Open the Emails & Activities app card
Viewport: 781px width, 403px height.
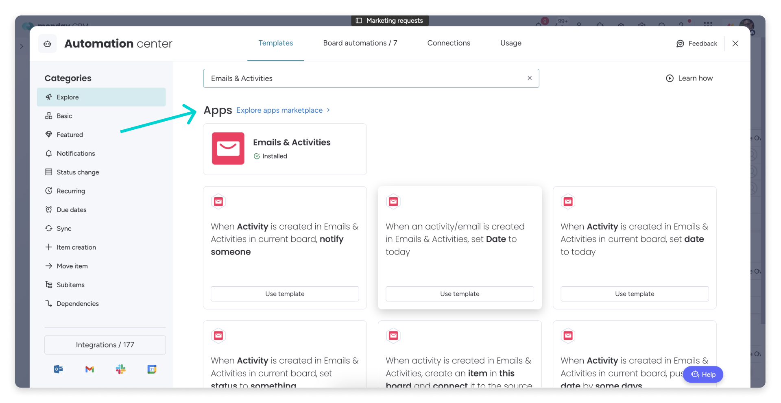[285, 149]
